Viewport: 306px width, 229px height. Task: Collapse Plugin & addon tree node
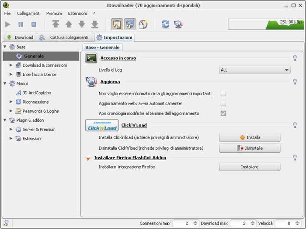click(x=5, y=120)
